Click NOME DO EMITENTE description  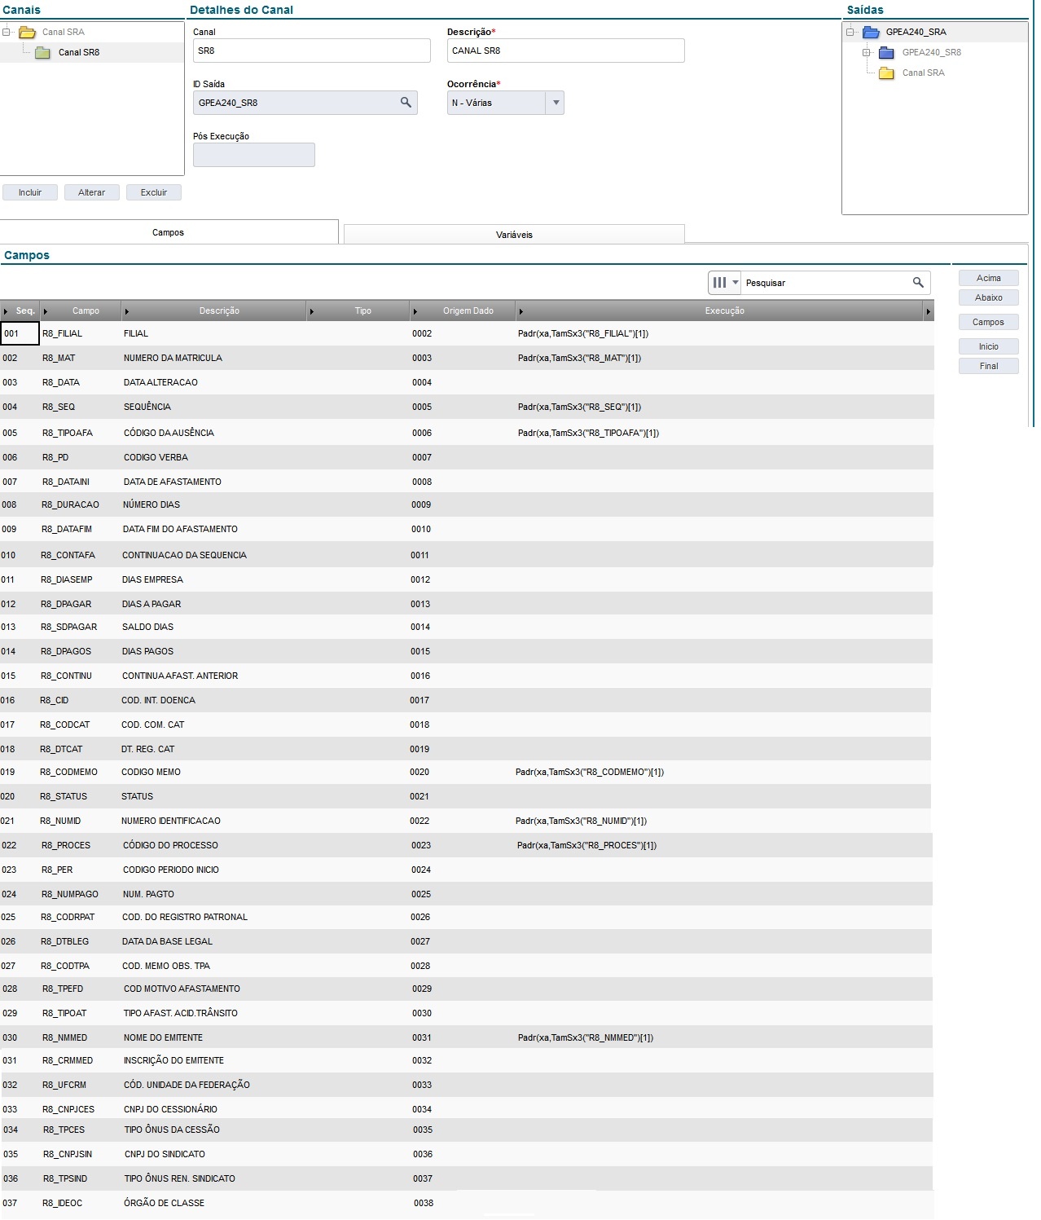pos(163,1037)
